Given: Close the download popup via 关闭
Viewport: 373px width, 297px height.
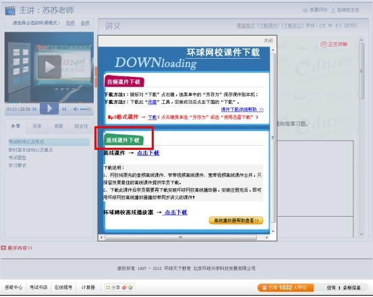Looking at the screenshot, I should coord(268,40).
